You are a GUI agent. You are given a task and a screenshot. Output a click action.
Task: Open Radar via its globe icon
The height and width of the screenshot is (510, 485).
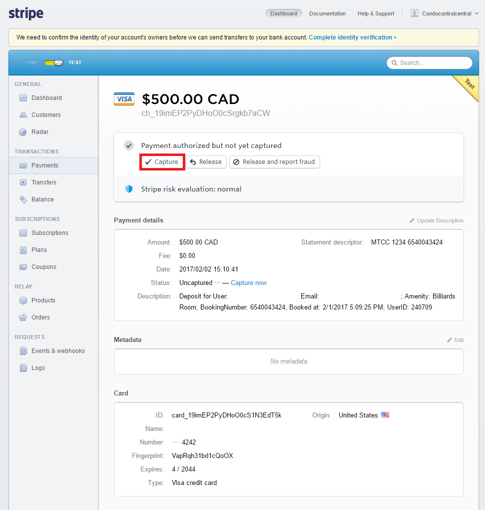[x=23, y=132]
